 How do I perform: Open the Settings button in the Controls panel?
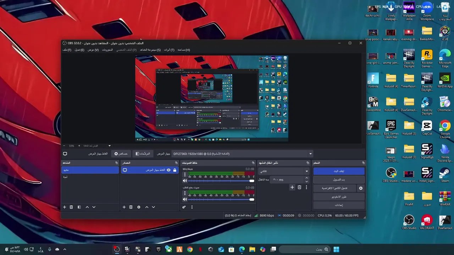coord(339,205)
